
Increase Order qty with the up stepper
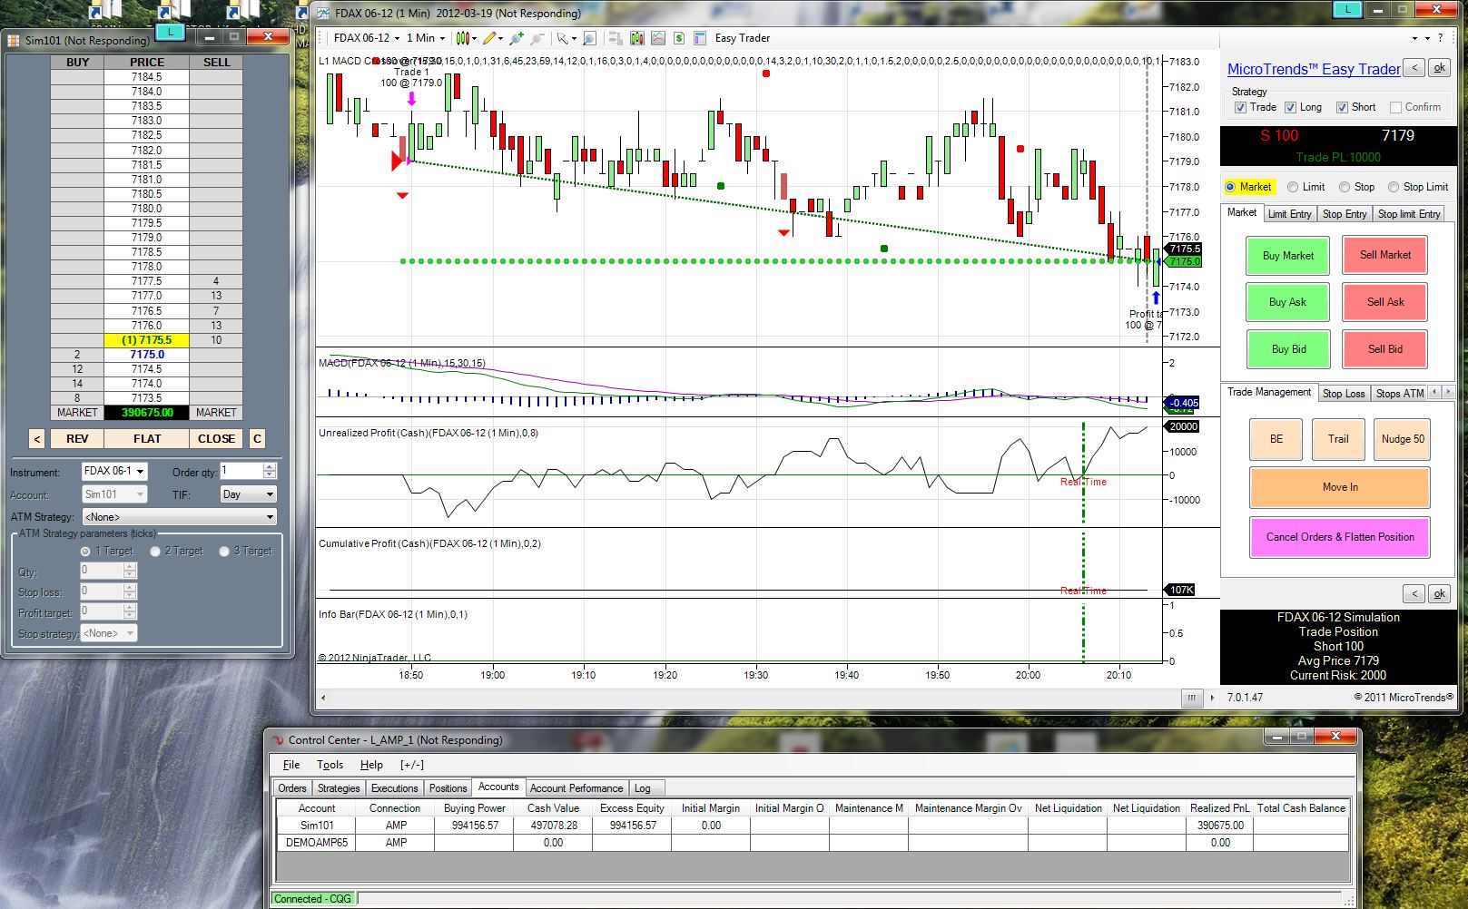(269, 467)
